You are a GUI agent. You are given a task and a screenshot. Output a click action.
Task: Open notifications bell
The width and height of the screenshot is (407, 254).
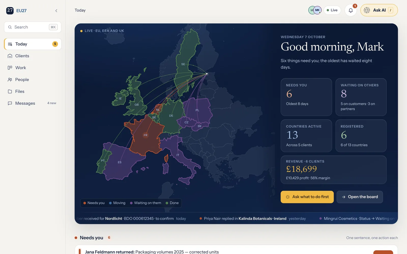point(351,10)
